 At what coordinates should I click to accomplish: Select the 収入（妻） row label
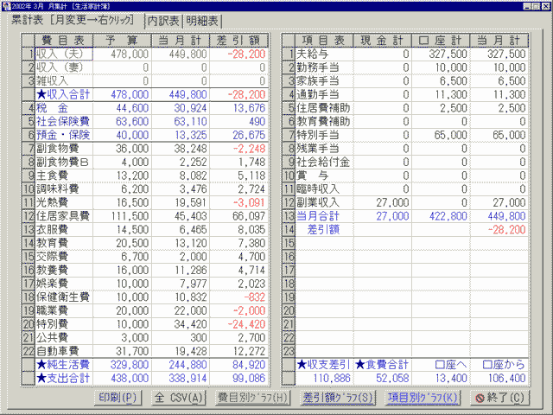coord(64,67)
